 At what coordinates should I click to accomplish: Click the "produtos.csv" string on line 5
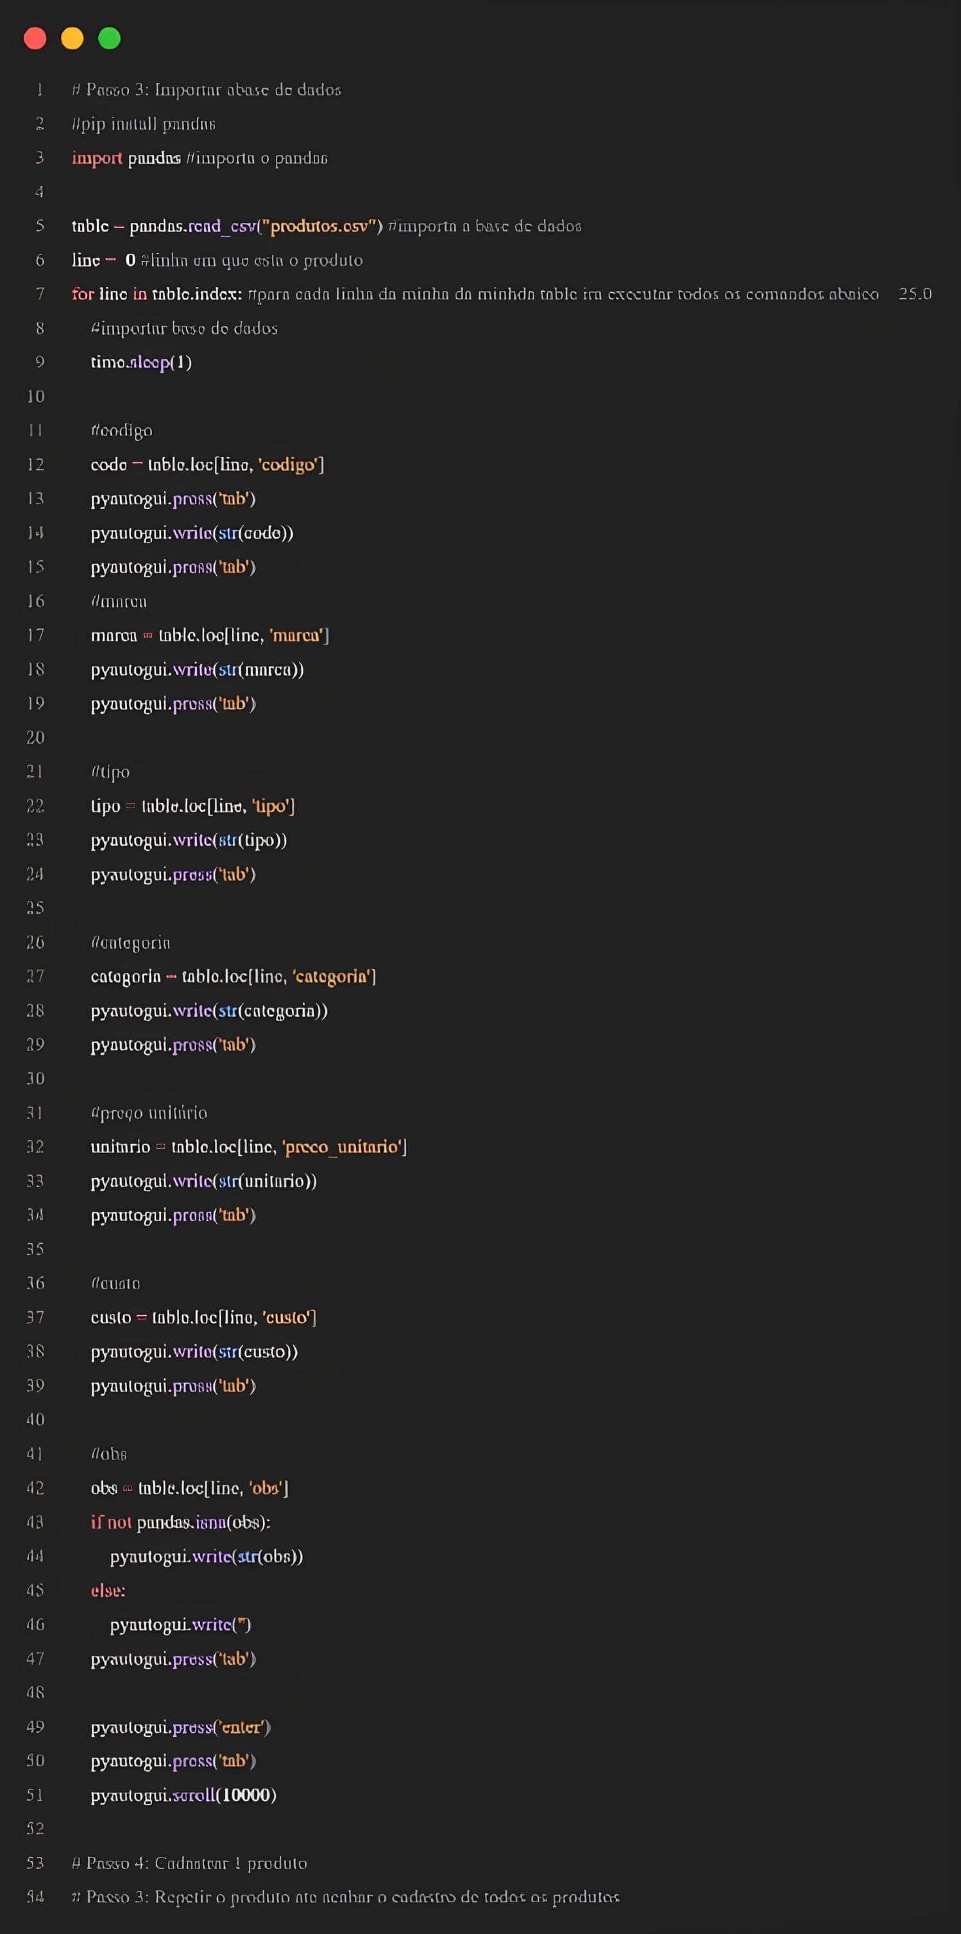320,226
